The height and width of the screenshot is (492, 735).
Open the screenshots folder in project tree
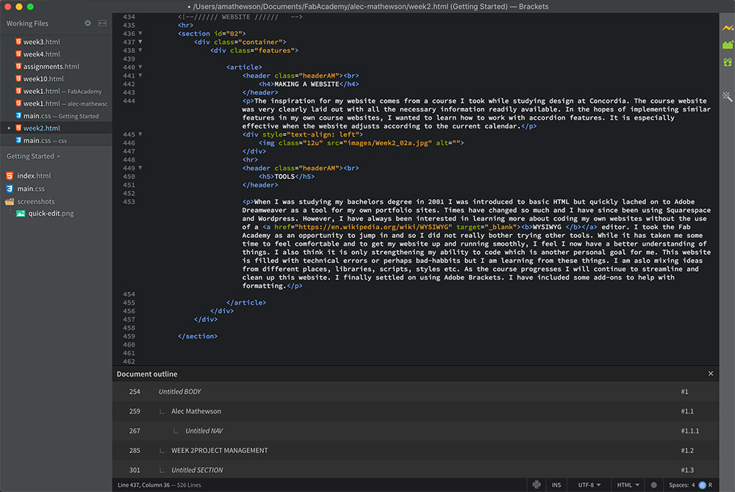point(36,201)
